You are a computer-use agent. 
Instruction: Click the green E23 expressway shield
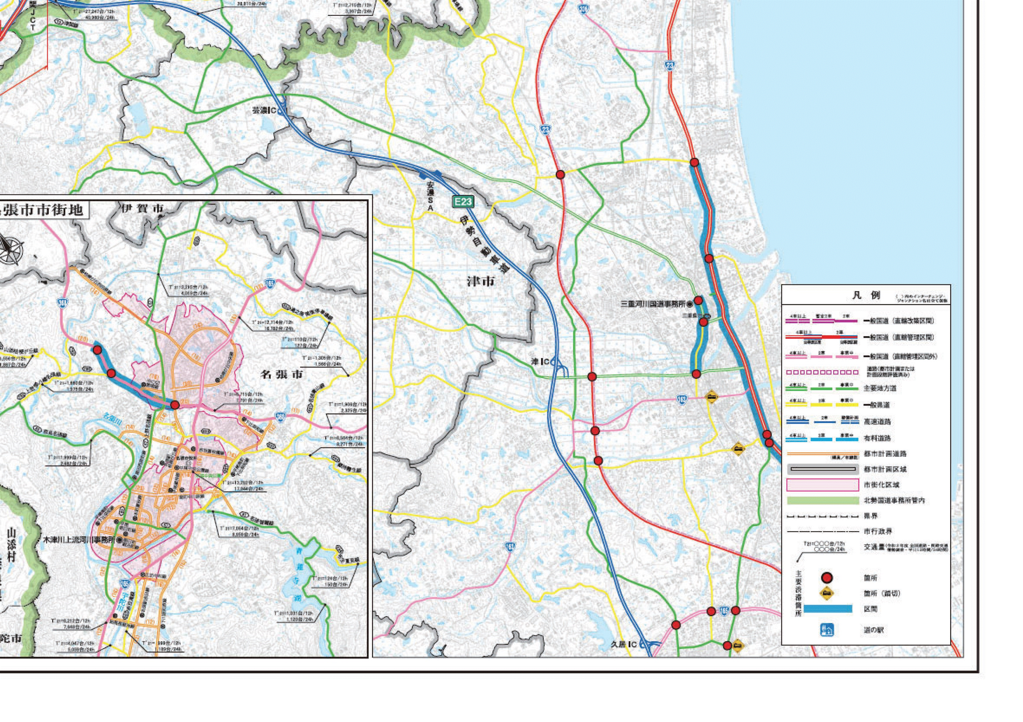coord(463,202)
